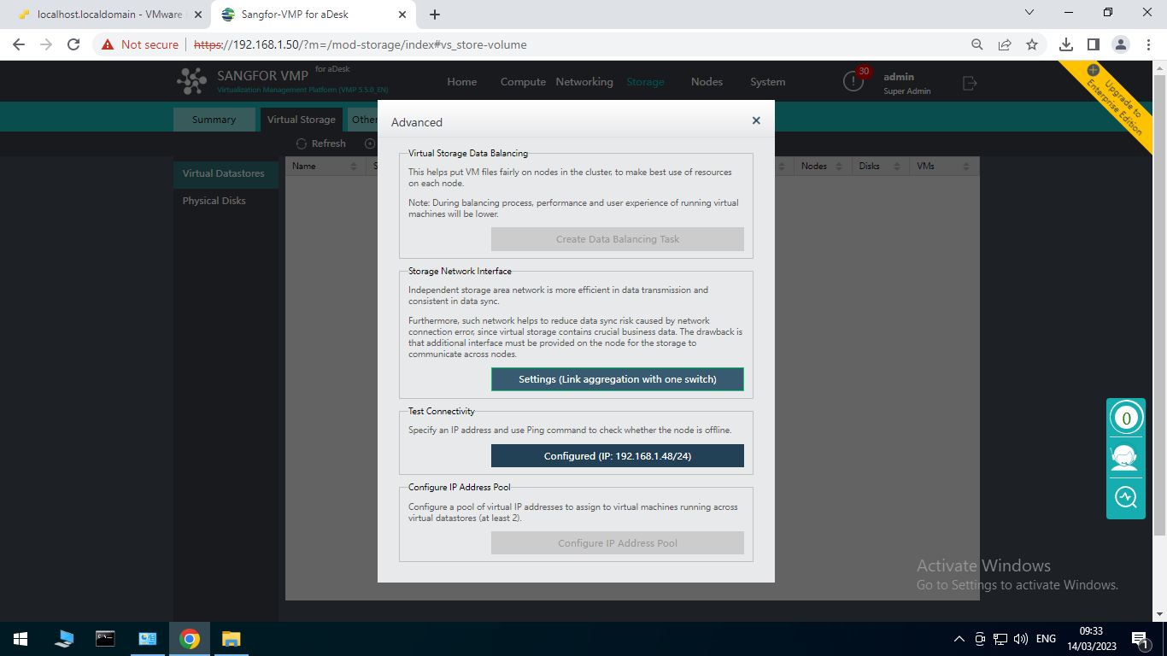1167x656 pixels.
Task: Click the health check magnifier icon
Action: pyautogui.click(x=1125, y=497)
